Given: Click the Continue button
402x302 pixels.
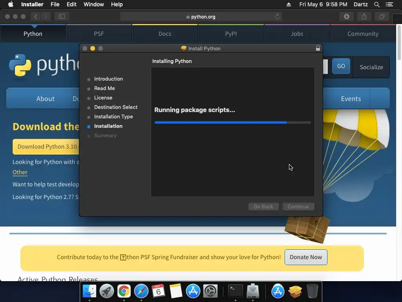Looking at the screenshot, I should click(298, 206).
